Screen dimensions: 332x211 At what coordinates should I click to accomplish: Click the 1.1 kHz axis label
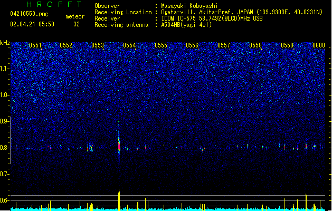point(4,69)
